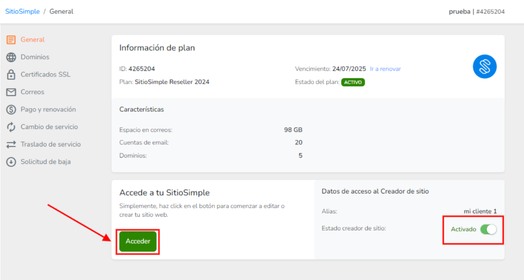Follow the Ir a renovar link

[x=385, y=69]
